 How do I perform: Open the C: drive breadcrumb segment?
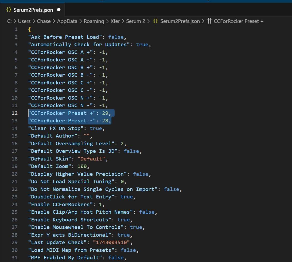(x=9, y=21)
